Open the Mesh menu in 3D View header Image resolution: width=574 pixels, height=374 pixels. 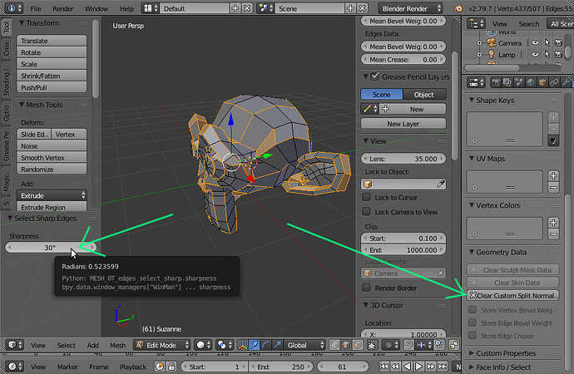point(117,345)
